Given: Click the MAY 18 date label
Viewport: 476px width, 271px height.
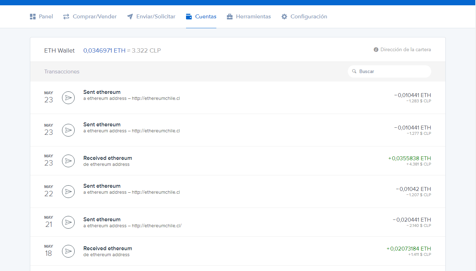Looking at the screenshot, I should tap(49, 251).
